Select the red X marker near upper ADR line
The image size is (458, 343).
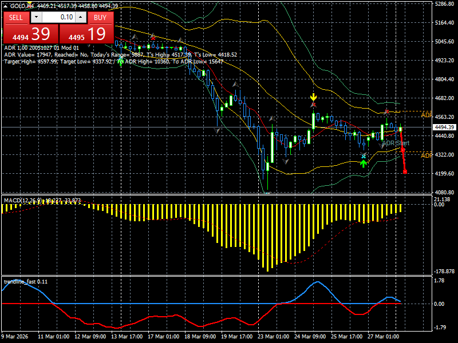(387, 111)
